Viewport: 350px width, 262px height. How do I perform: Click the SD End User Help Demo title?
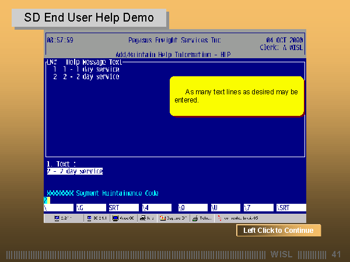coord(89,17)
